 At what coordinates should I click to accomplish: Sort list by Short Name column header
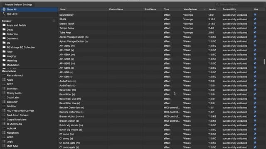tap(153, 9)
